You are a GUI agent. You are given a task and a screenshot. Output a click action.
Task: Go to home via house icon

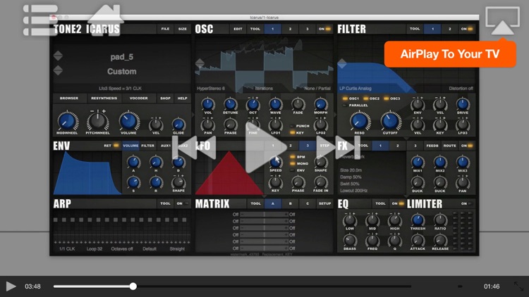(x=104, y=20)
